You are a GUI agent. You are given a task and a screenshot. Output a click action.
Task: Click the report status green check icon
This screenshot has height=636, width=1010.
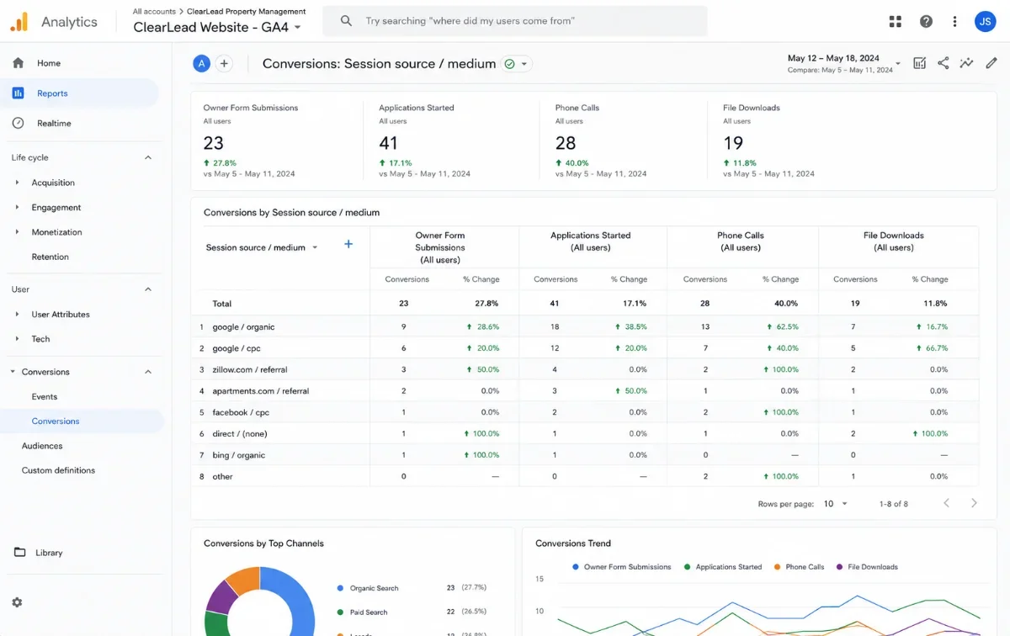click(x=509, y=64)
